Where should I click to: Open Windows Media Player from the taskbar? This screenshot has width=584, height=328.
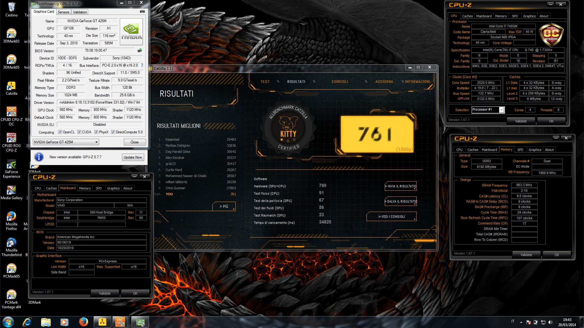[x=64, y=322]
